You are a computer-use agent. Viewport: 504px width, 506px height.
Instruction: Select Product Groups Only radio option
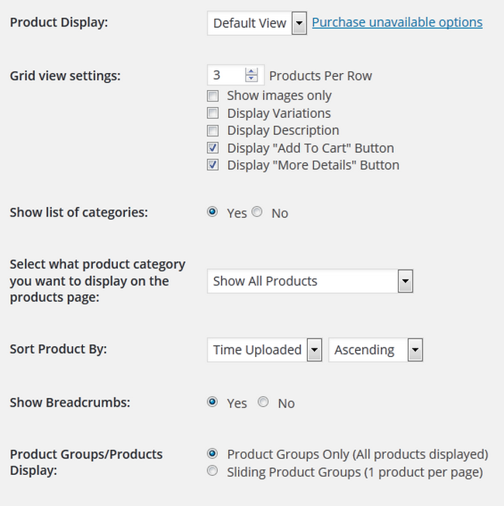tap(212, 454)
